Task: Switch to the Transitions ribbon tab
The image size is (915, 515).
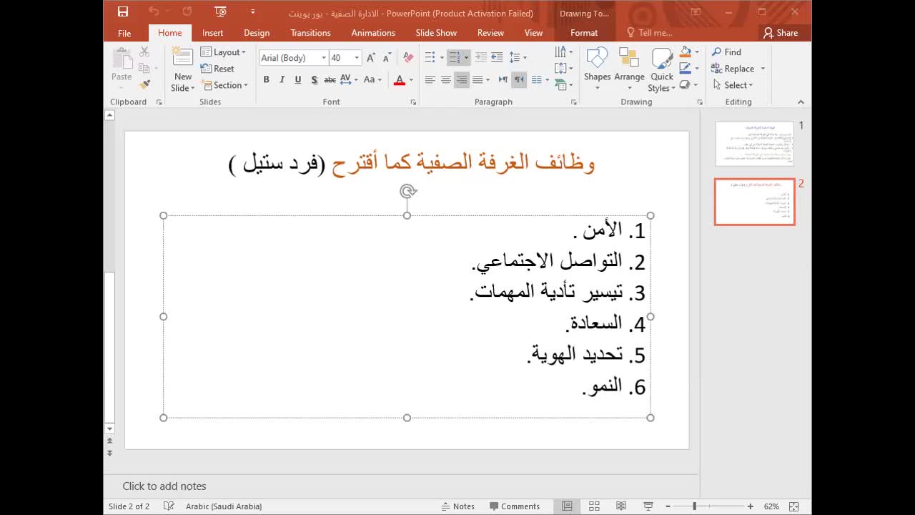Action: 310,33
